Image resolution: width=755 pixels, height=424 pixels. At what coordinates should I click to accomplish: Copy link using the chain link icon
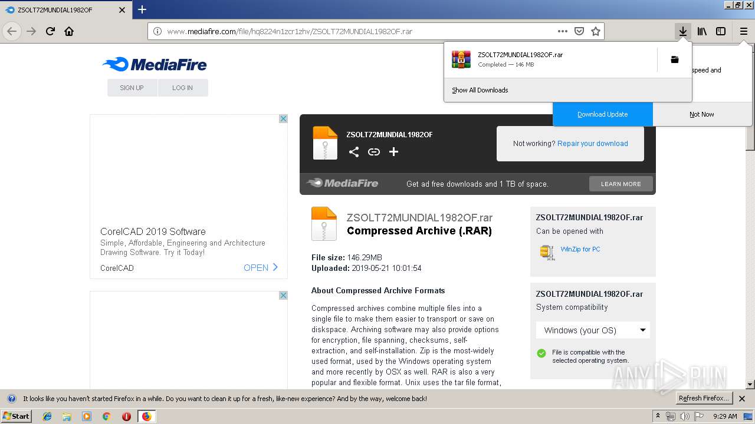374,152
